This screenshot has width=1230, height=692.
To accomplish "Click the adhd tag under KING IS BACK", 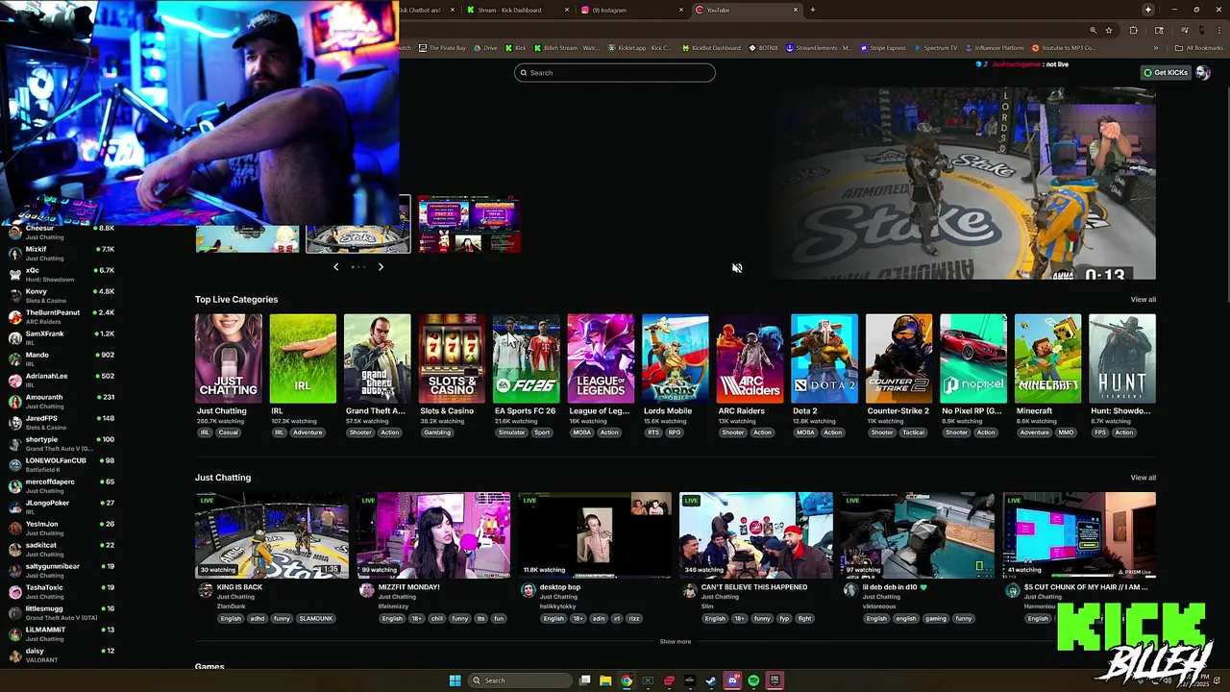I will point(257,619).
